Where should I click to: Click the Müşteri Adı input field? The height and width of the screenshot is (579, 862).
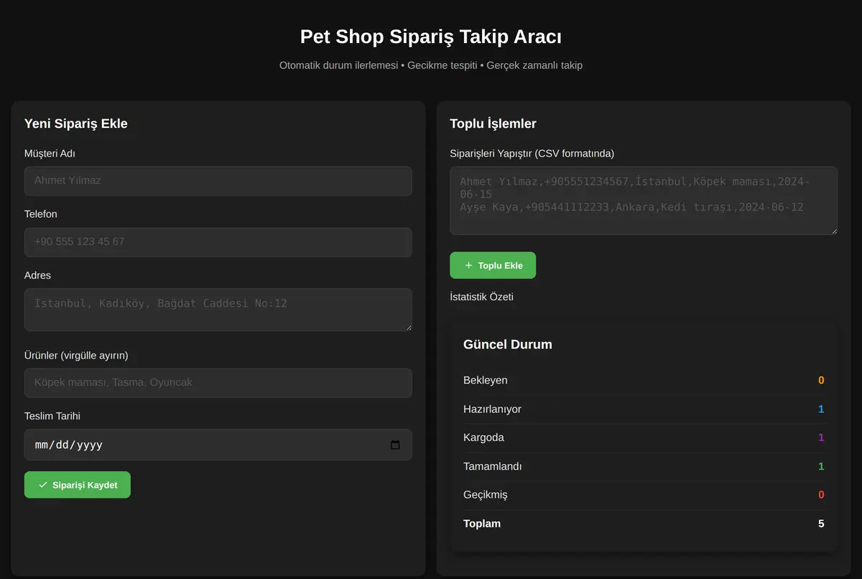(218, 181)
